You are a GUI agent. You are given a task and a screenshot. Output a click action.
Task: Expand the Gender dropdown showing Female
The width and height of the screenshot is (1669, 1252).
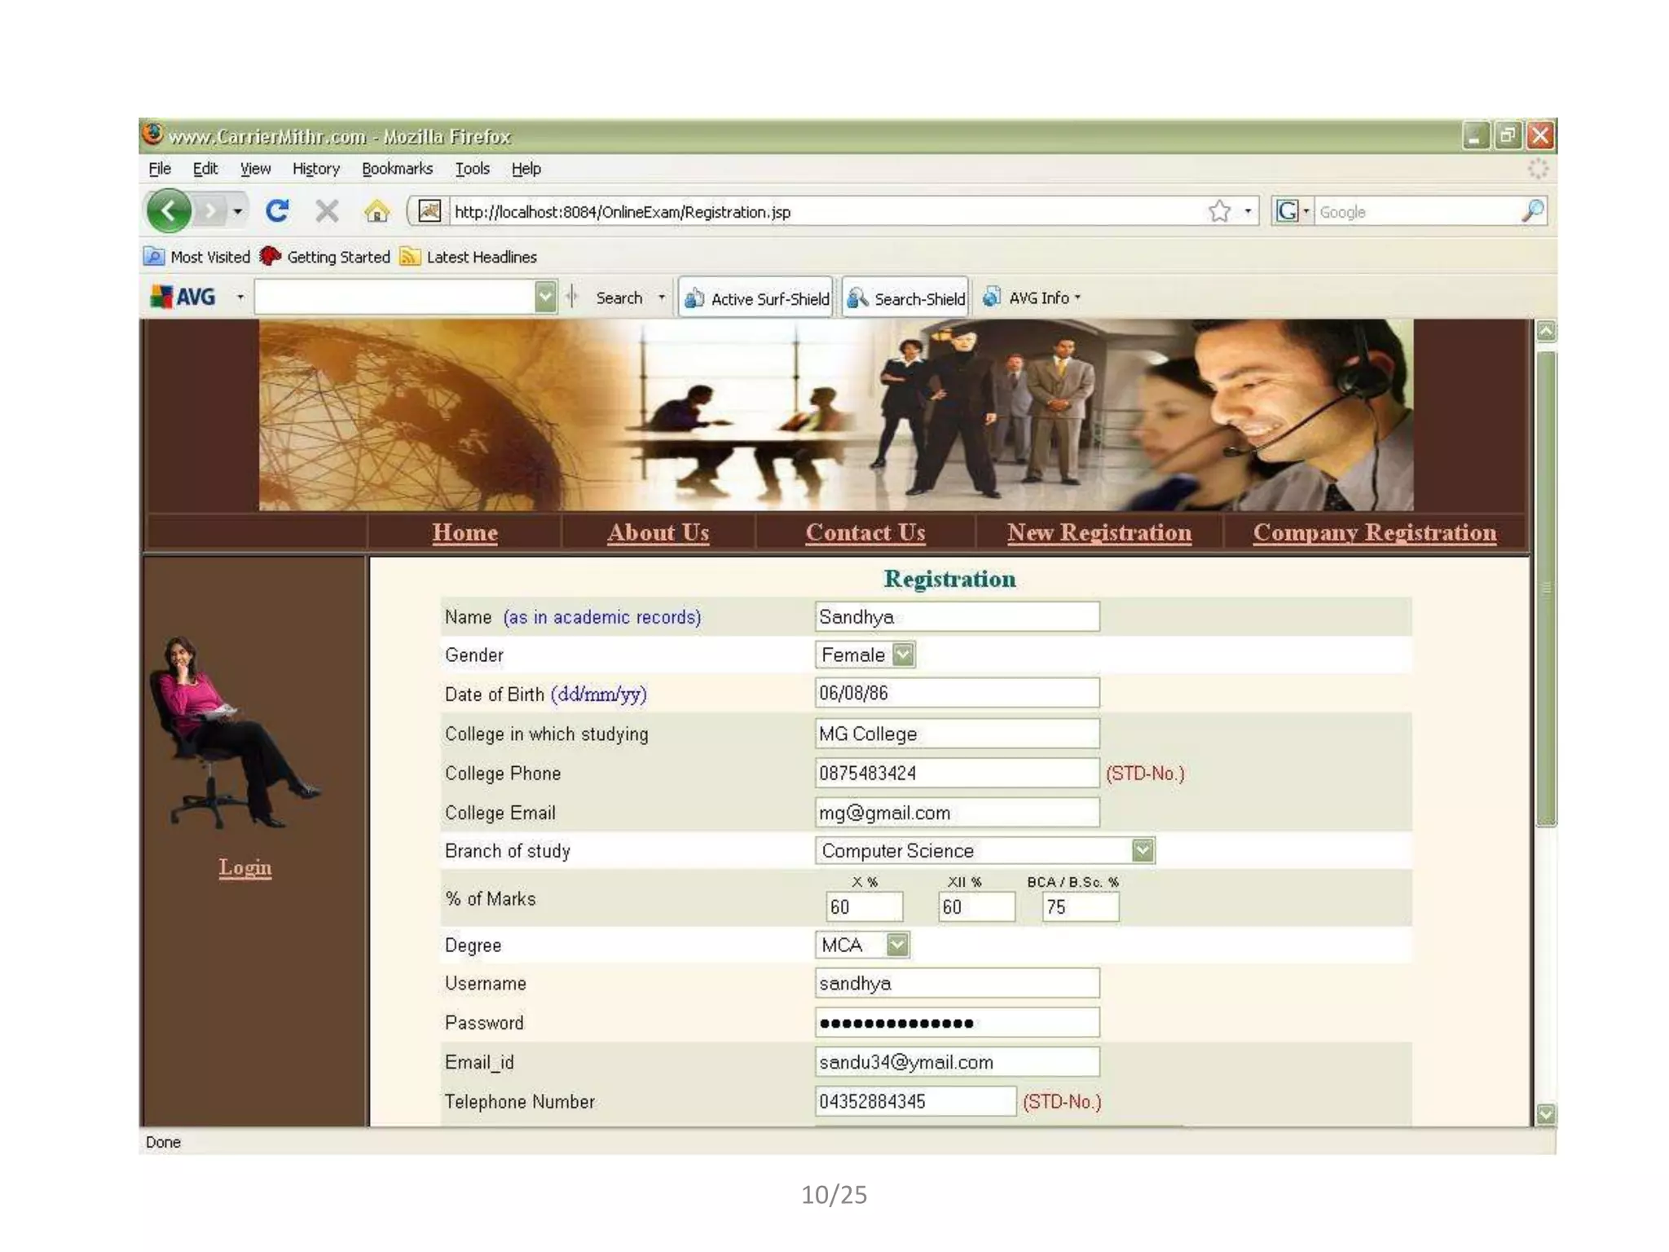point(903,655)
